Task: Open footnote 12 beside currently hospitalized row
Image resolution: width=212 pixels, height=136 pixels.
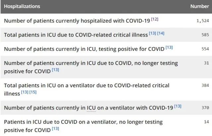Action: (155, 19)
